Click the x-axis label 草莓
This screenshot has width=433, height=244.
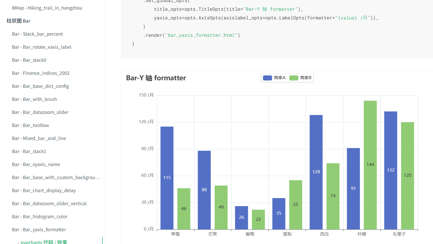pyautogui.click(x=175, y=234)
